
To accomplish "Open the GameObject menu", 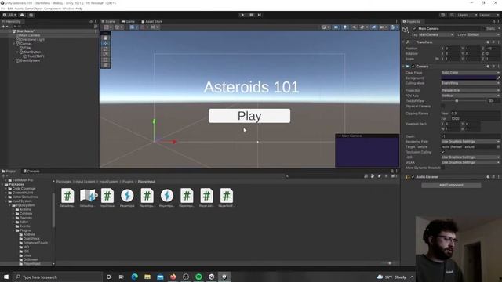I will click(x=33, y=9).
